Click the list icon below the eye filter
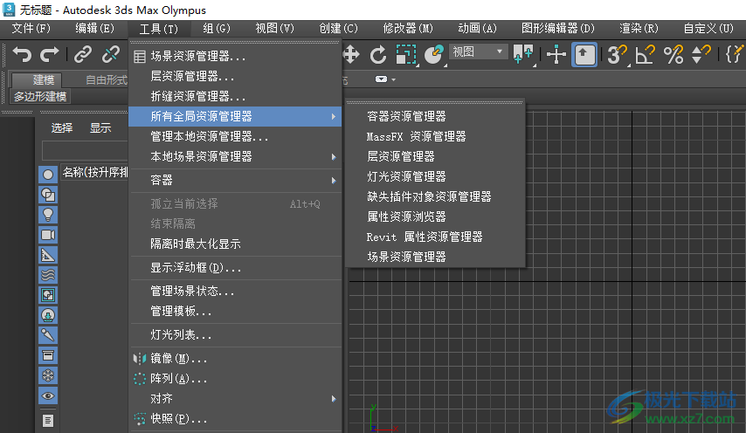 coord(48,420)
